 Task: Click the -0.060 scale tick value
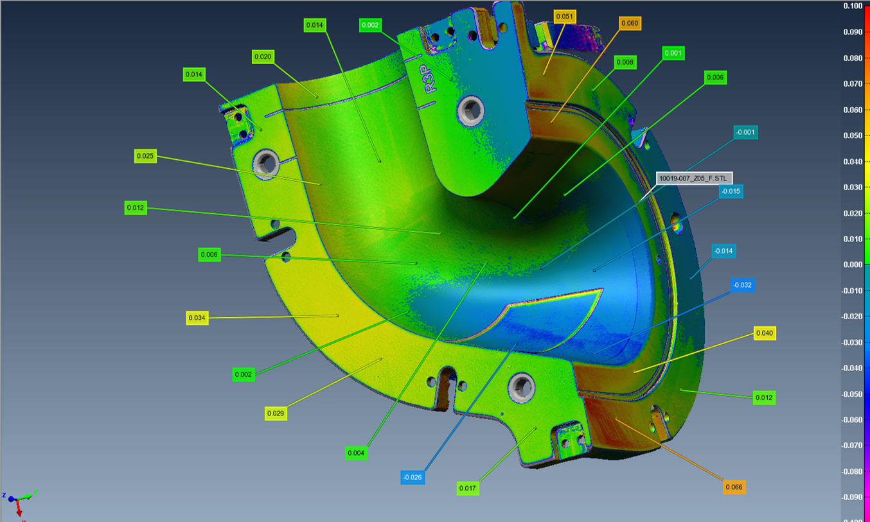pyautogui.click(x=852, y=420)
